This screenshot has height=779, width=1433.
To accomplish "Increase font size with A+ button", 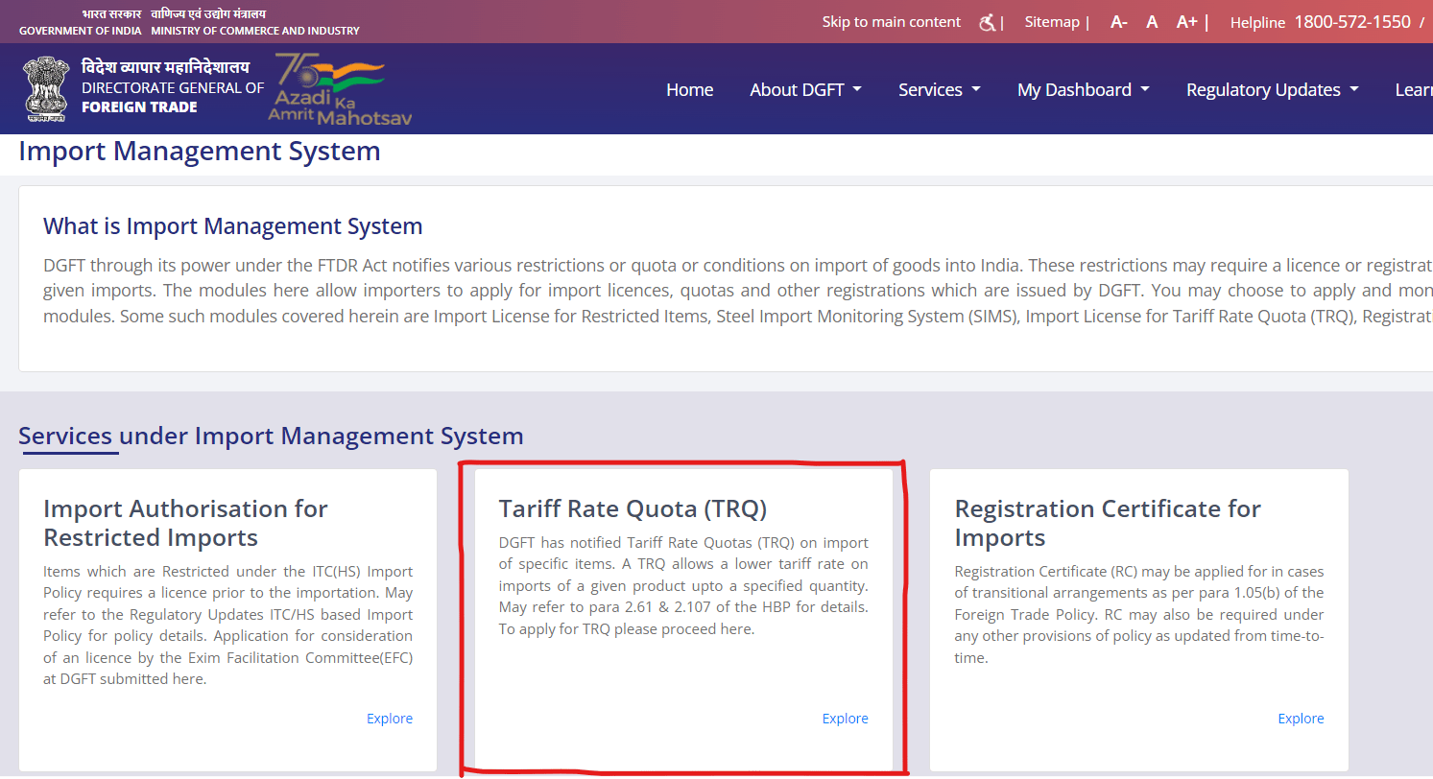I will click(1187, 22).
